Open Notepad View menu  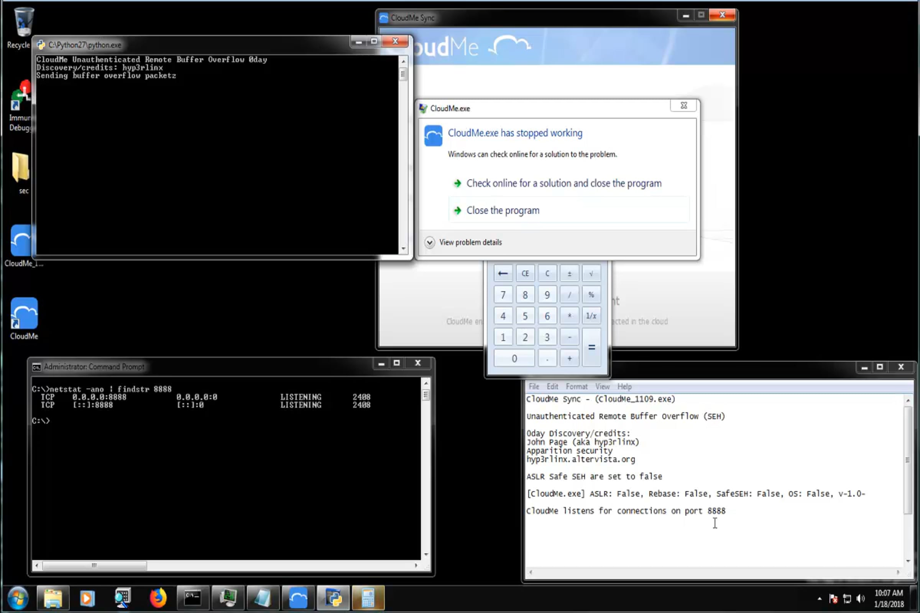602,386
